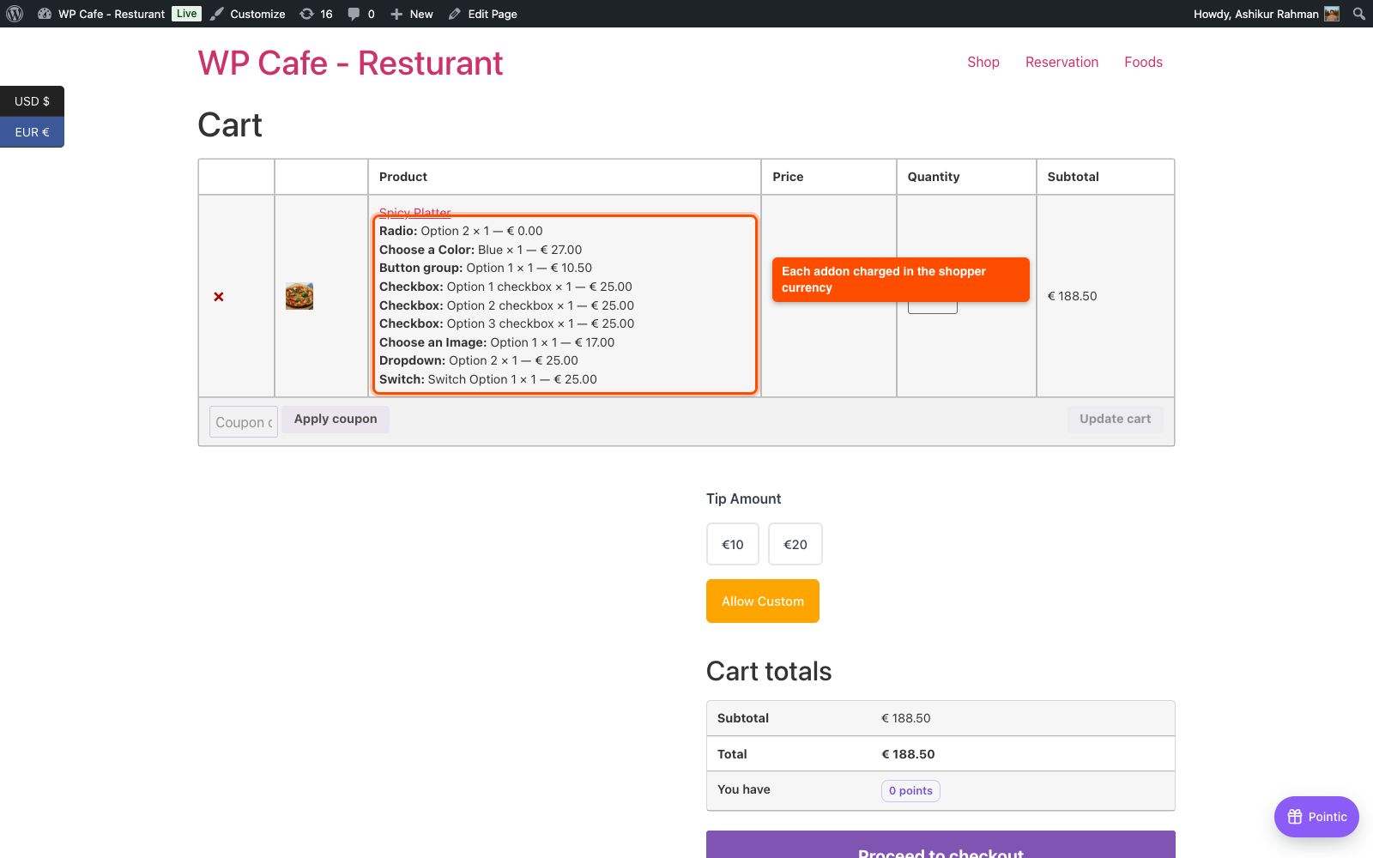Click the user avatar in admin bar
Screen dimensions: 1373x858
click(x=1332, y=14)
